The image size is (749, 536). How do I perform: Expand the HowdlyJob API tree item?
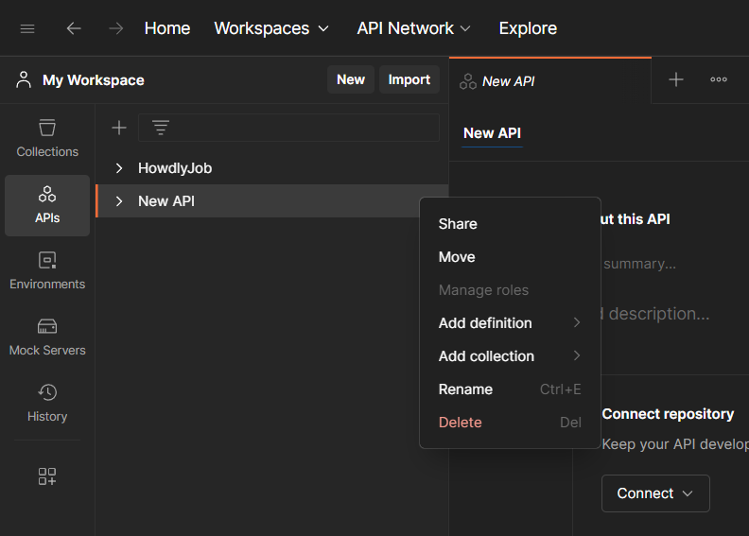(x=119, y=168)
